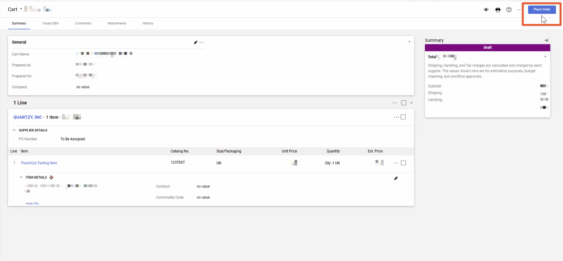The width and height of the screenshot is (563, 261).
Task: Collapse the General section chevron
Action: click(x=410, y=42)
